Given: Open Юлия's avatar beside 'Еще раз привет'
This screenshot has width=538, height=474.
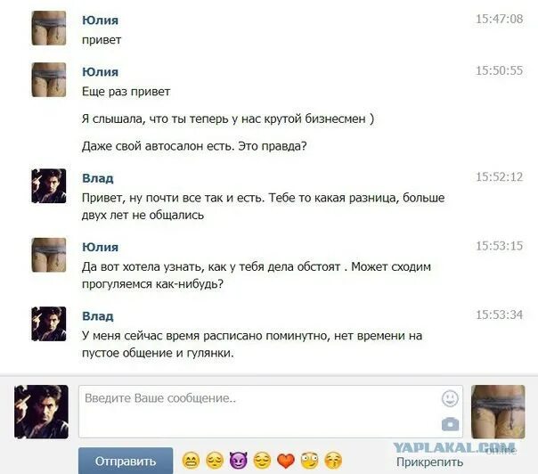Looking at the screenshot, I should [x=49, y=79].
